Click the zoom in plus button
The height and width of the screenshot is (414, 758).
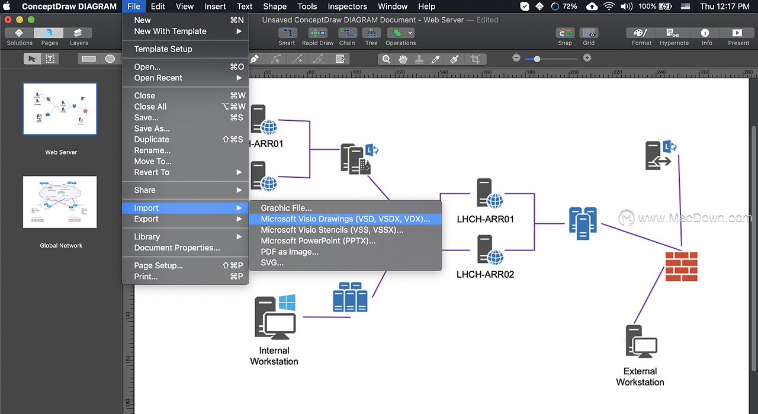pos(587,58)
